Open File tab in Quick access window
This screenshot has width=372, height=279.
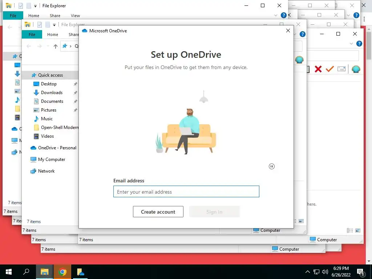[x=32, y=35]
